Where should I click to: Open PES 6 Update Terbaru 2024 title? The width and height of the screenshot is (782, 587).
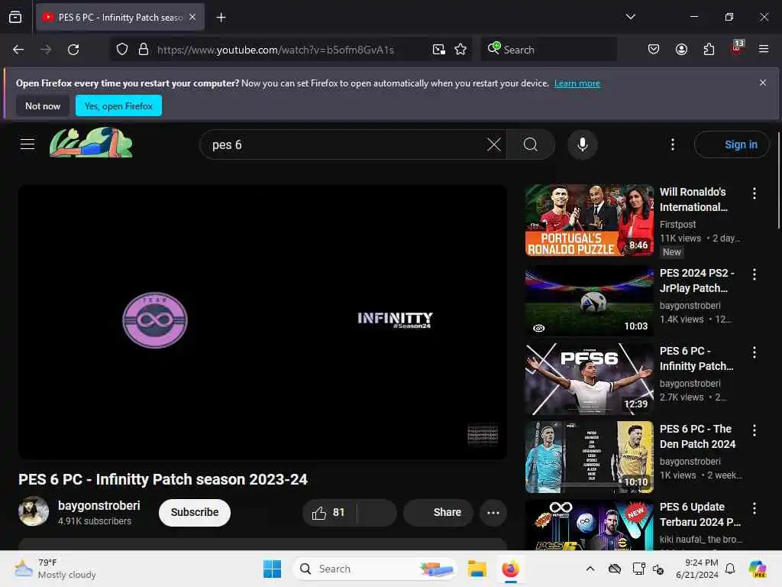700,514
